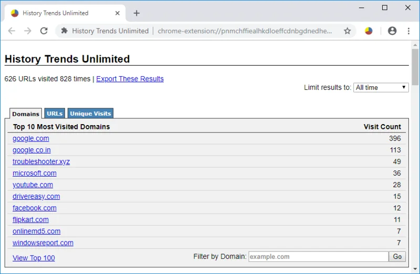Screen dimensions: 420x274
Task: Open the windowsreport.com link
Action: [43, 242]
